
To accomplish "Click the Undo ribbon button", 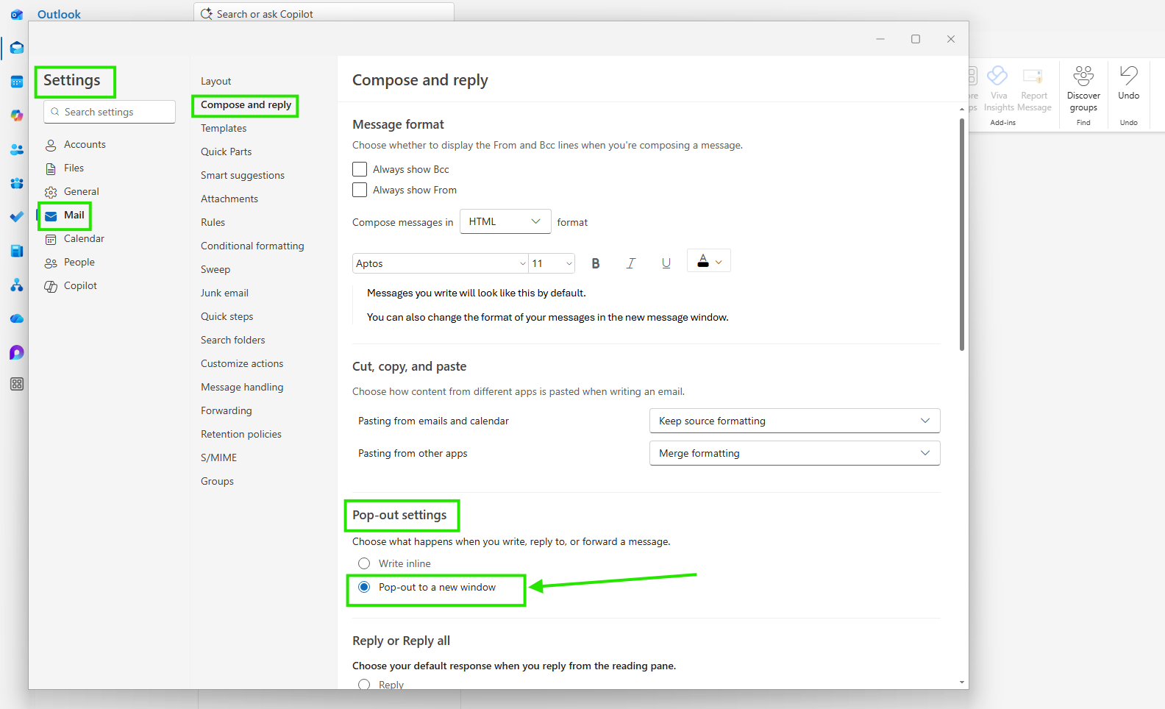I will 1129,82.
